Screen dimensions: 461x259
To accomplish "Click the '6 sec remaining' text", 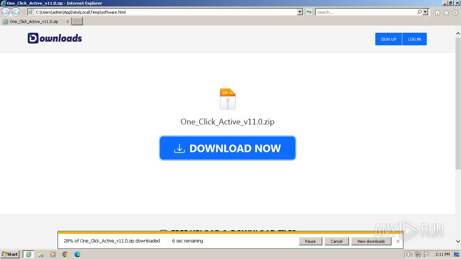I will [x=188, y=241].
